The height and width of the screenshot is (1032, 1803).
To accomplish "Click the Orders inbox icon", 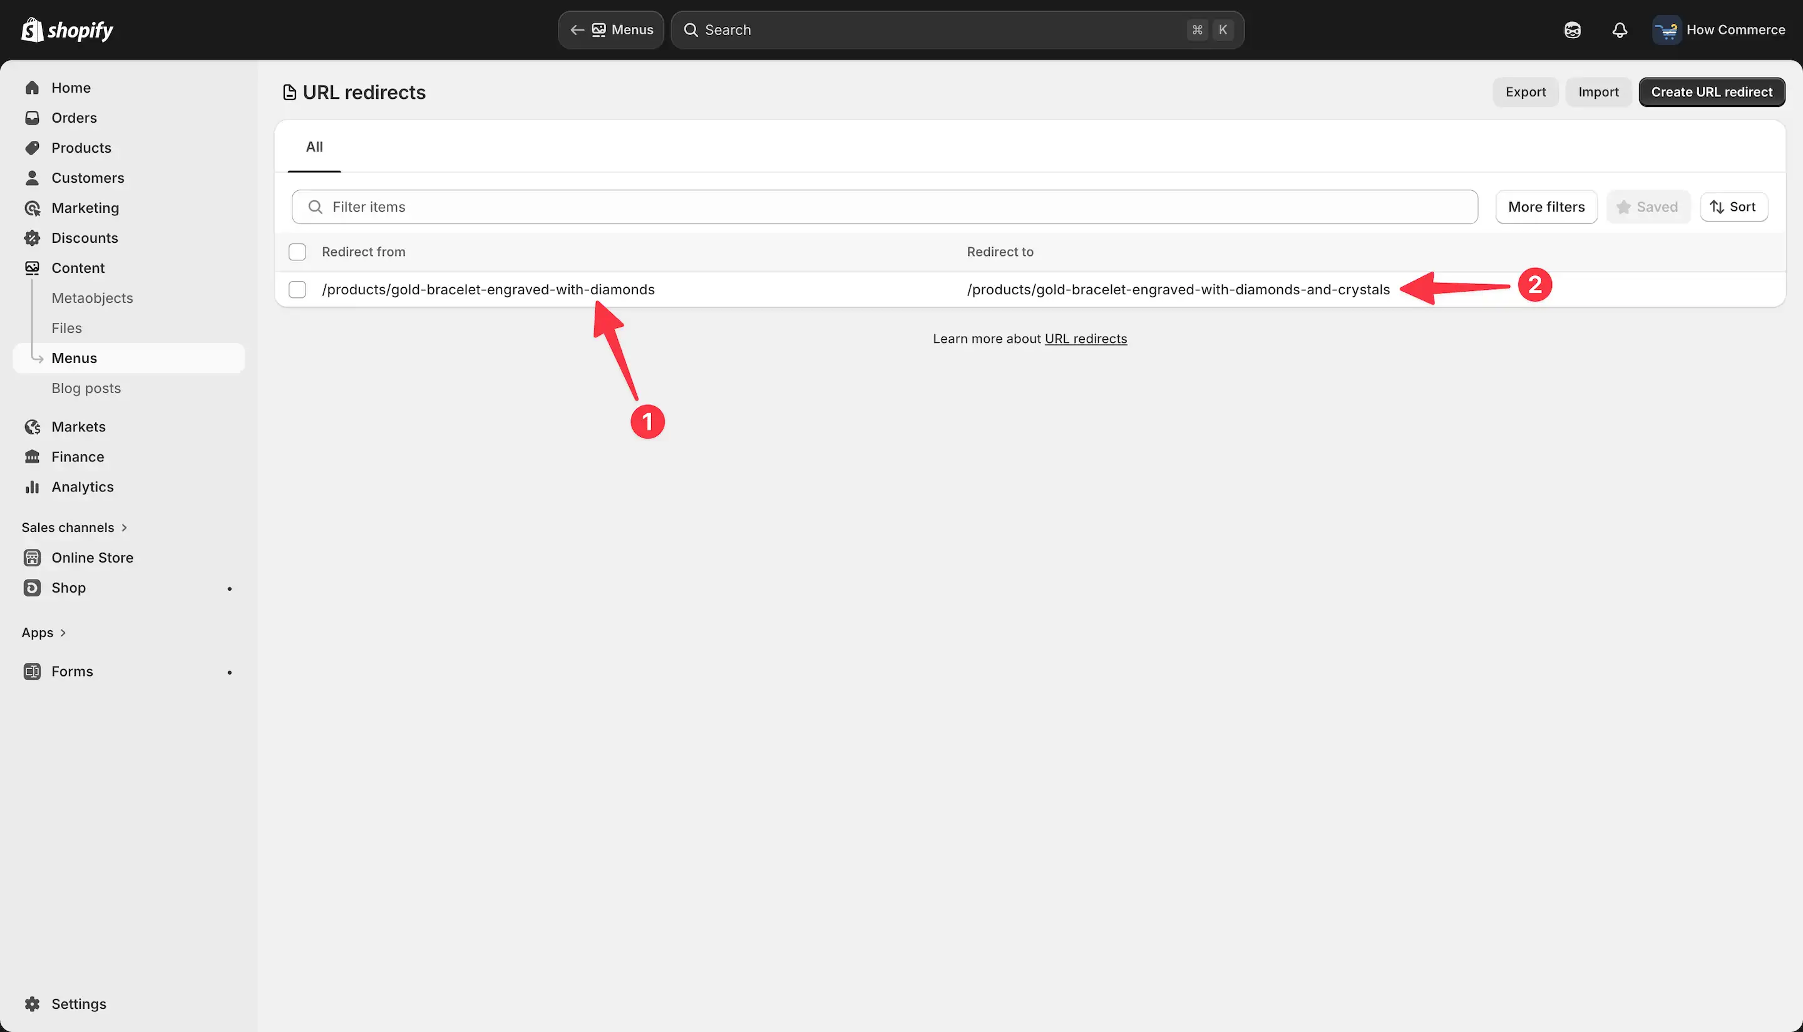I will (32, 118).
